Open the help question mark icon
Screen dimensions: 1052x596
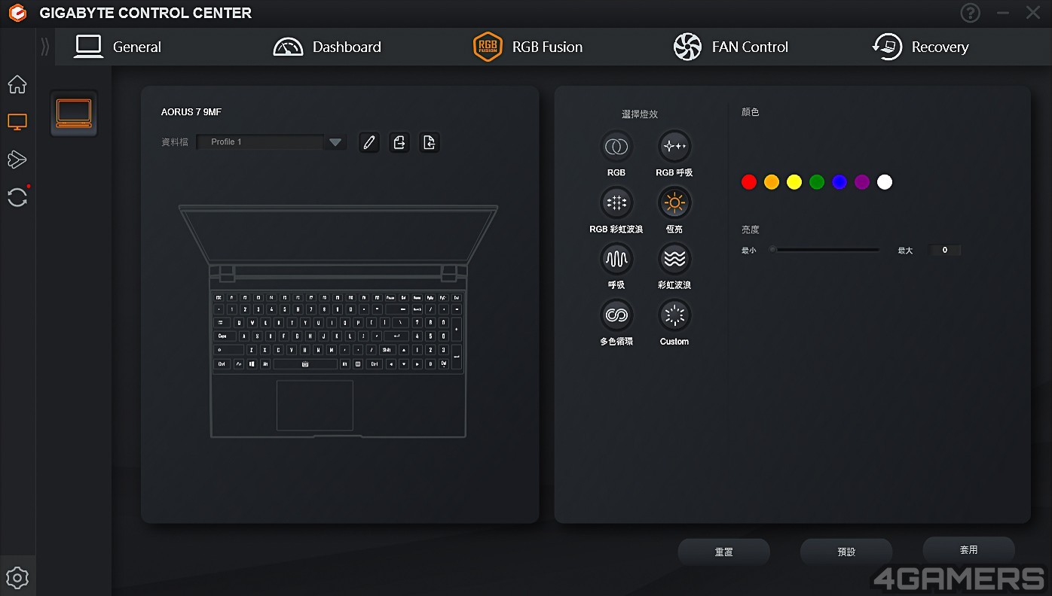[x=971, y=13]
